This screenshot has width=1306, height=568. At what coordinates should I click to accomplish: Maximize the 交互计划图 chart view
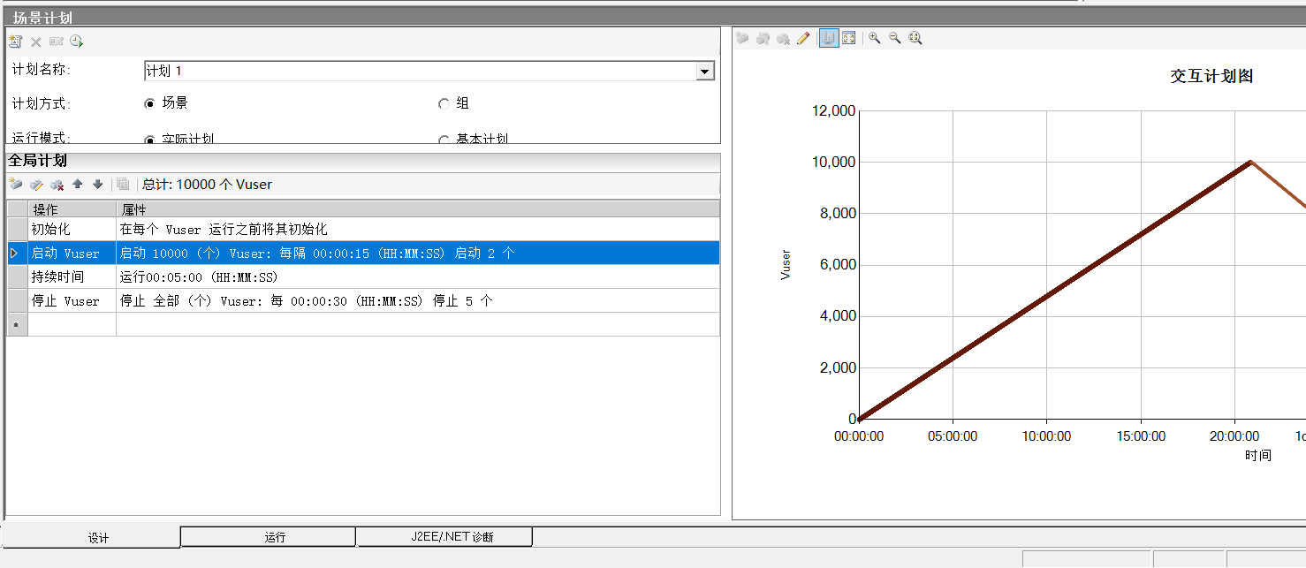click(x=848, y=37)
